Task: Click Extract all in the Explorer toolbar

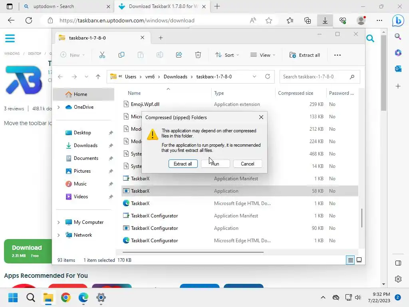Action: coord(305,55)
